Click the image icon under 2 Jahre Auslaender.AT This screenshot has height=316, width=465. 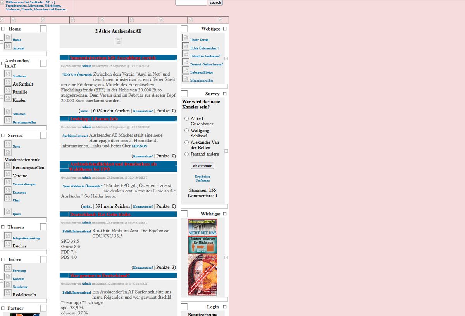coord(119,41)
